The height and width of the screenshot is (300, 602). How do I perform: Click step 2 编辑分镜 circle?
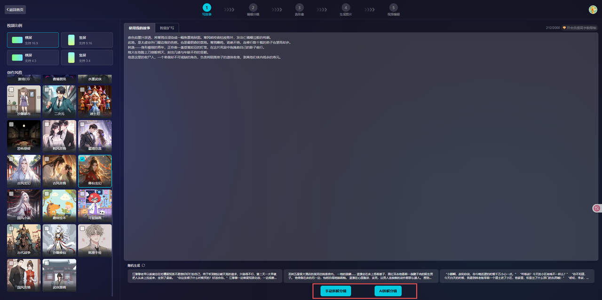pyautogui.click(x=253, y=8)
